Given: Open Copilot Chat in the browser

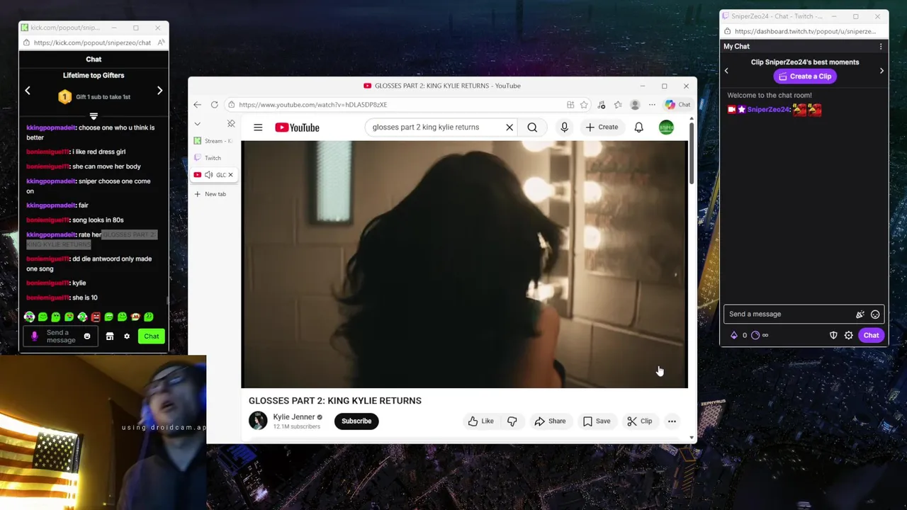Looking at the screenshot, I should click(678, 105).
